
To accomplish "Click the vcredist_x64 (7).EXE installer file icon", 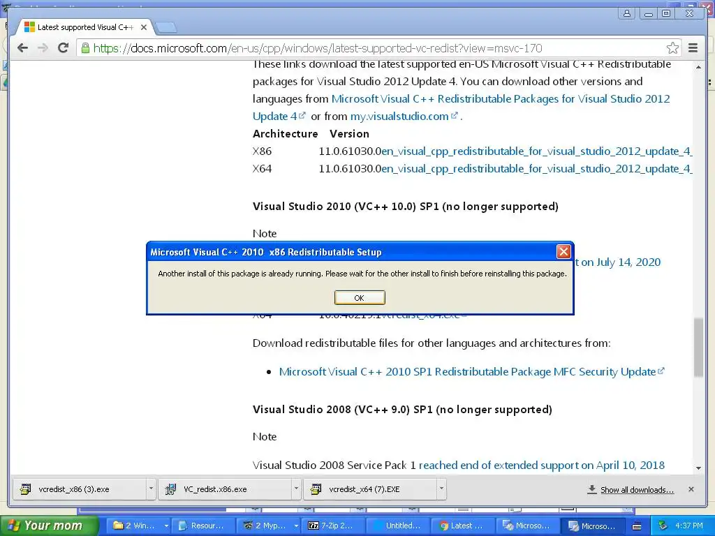I will tap(316, 489).
